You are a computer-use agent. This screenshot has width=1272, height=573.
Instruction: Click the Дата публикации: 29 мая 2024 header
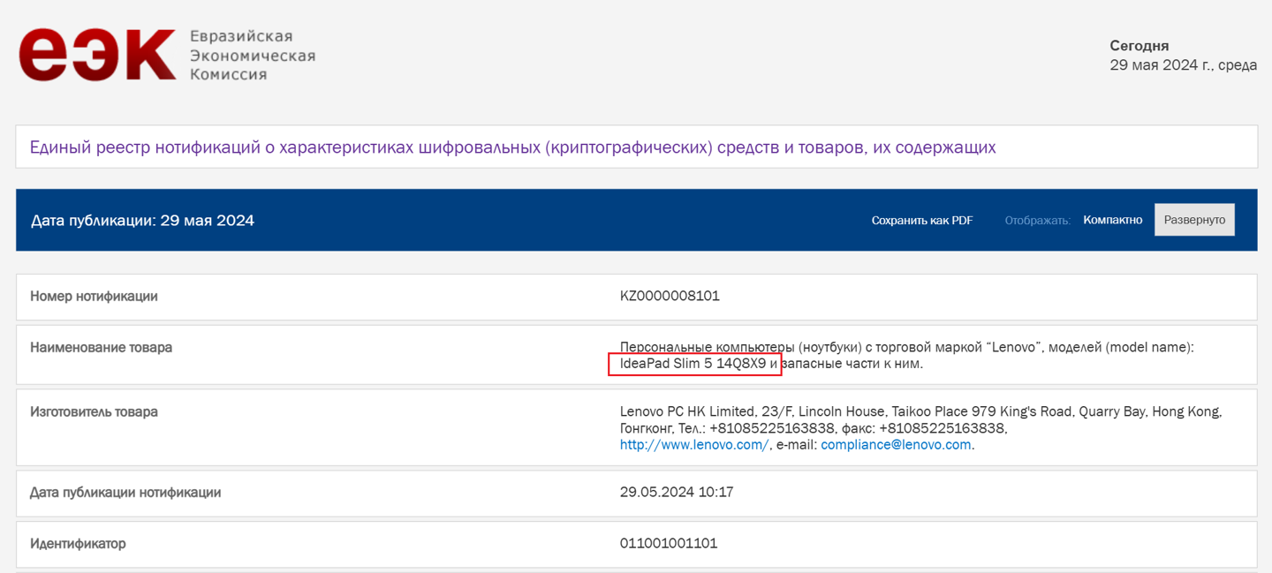(x=142, y=221)
